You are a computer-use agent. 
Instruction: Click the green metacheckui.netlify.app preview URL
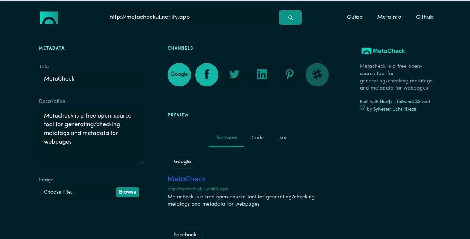pyautogui.click(x=198, y=189)
